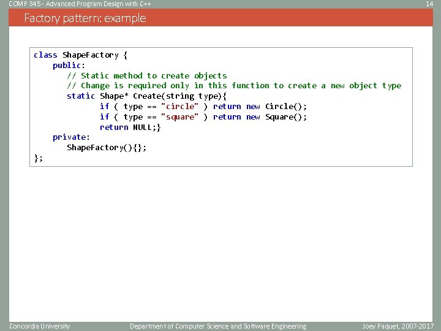The height and width of the screenshot is (331, 441).
Task: Click the course header 'COMP 345 - Advanced Program Design with C++'
Action: (80, 4)
